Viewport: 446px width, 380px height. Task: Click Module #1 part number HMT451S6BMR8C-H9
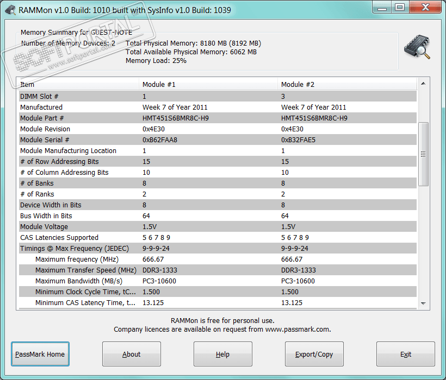click(x=176, y=118)
